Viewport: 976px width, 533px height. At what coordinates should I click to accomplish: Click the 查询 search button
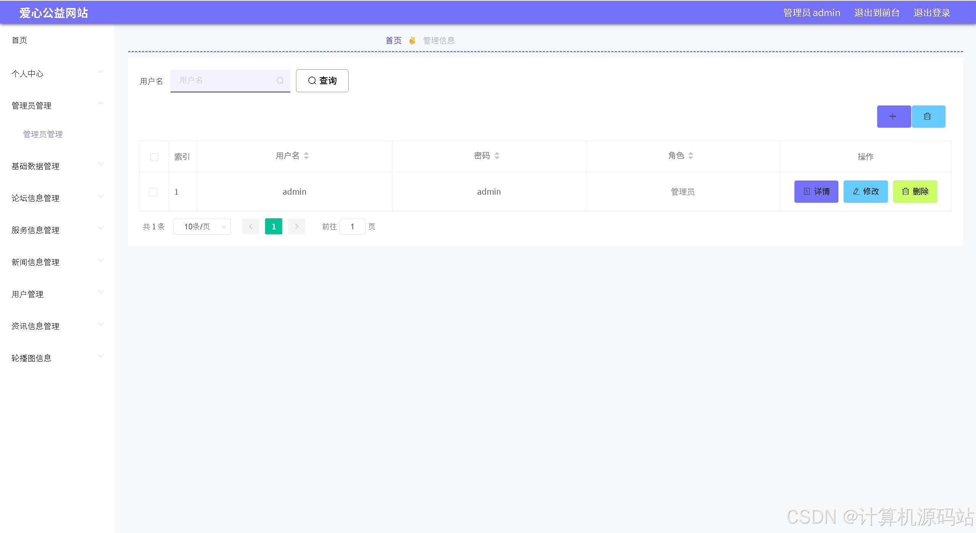pos(322,81)
